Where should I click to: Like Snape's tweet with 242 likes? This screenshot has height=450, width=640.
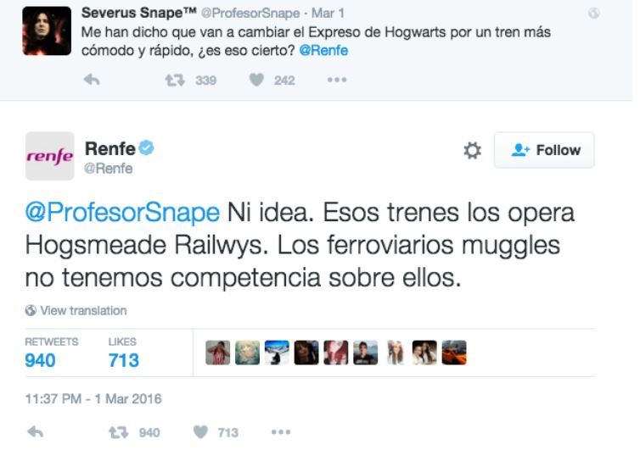point(259,81)
